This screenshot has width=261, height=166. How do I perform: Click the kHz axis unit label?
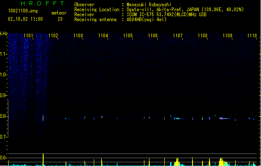(4, 34)
